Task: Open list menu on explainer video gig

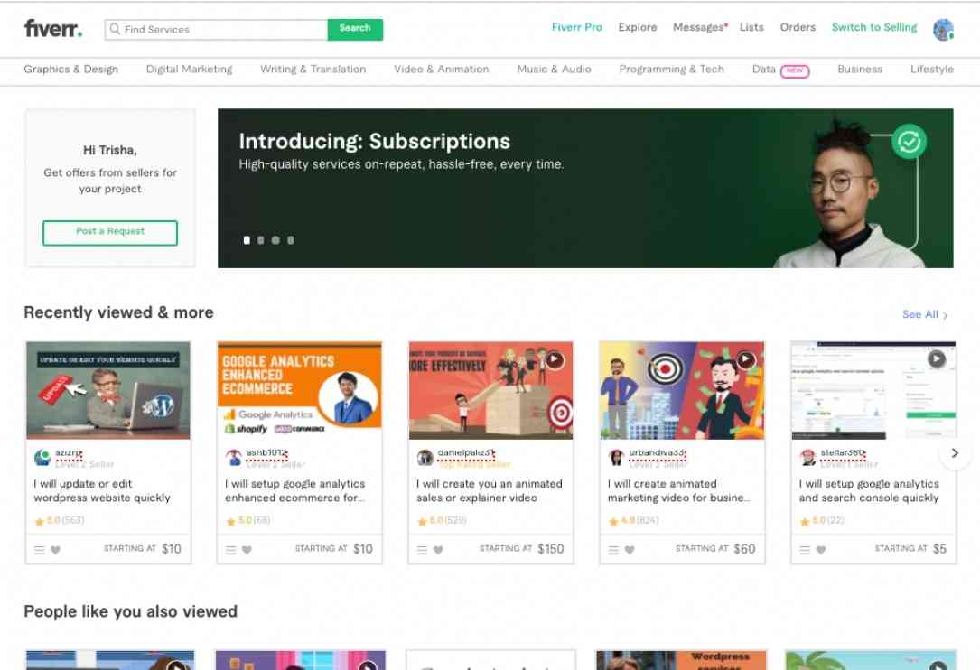Action: (422, 550)
